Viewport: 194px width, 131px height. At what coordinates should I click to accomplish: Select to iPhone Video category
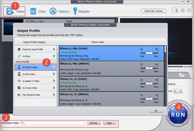36,67
